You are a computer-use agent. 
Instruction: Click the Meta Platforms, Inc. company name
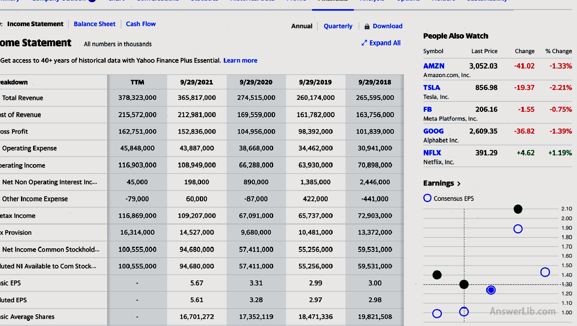coord(450,119)
